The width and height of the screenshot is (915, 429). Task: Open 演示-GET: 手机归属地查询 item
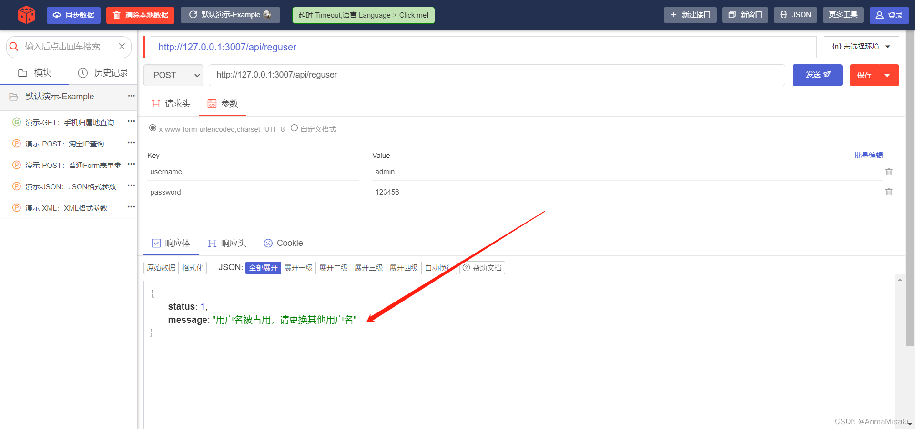(x=70, y=122)
